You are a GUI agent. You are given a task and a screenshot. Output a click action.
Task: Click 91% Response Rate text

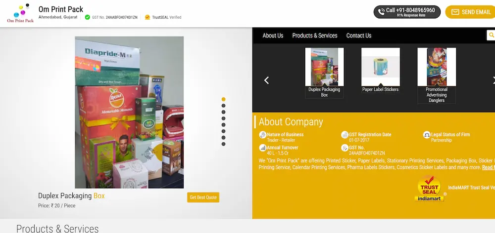click(411, 15)
